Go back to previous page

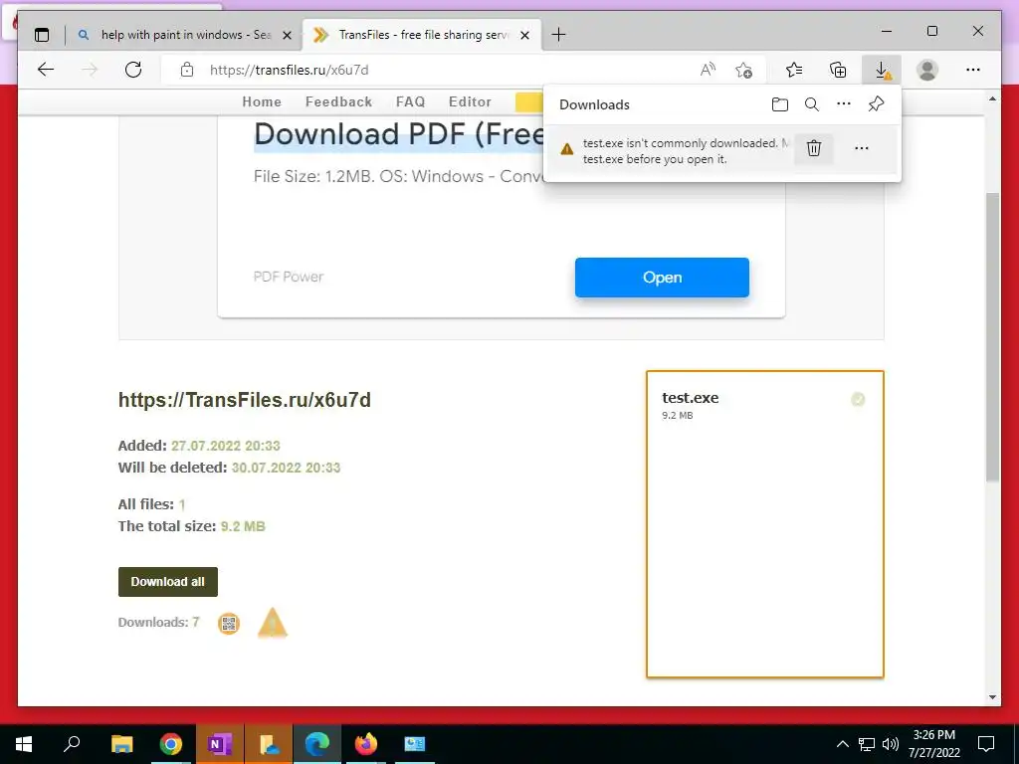(46, 70)
